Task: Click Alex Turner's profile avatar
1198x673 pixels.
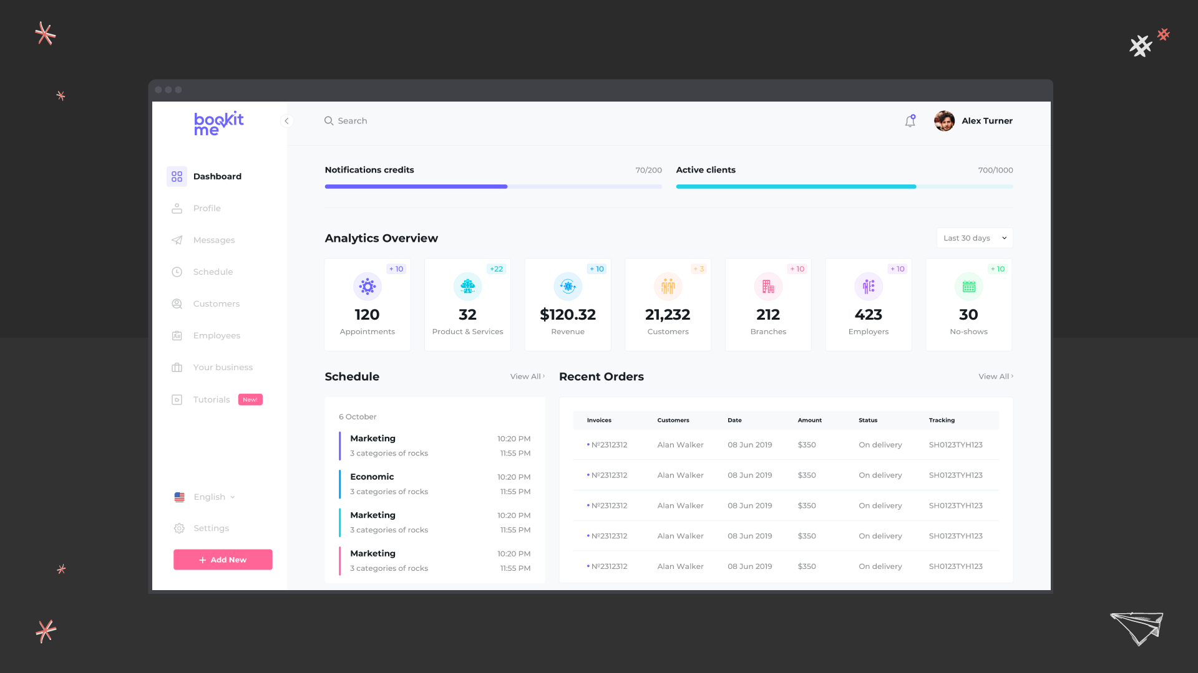Action: [x=944, y=120]
